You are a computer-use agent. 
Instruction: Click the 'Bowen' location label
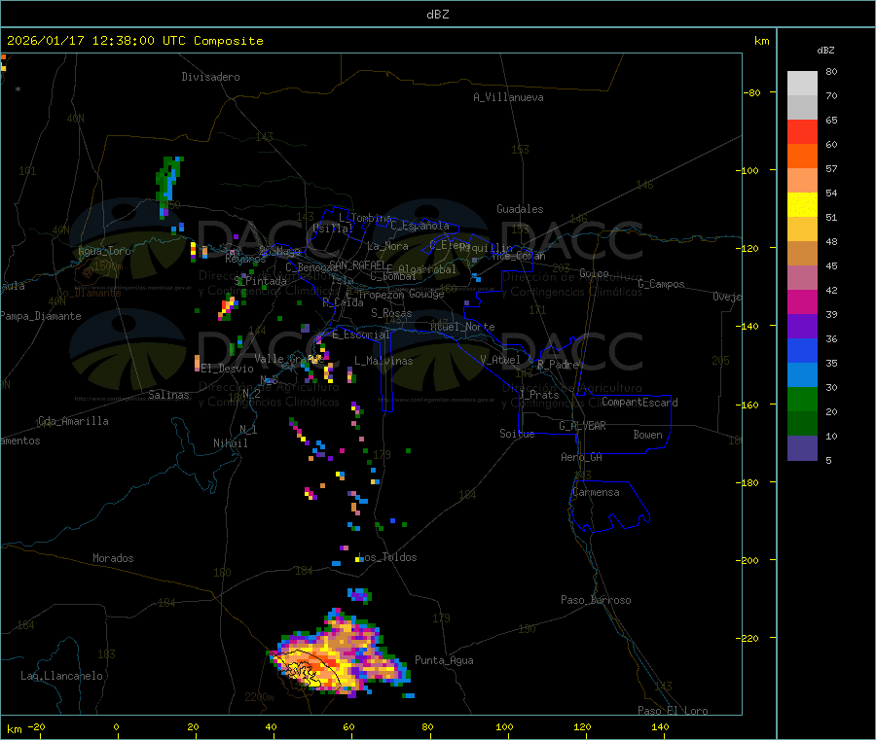tap(648, 435)
